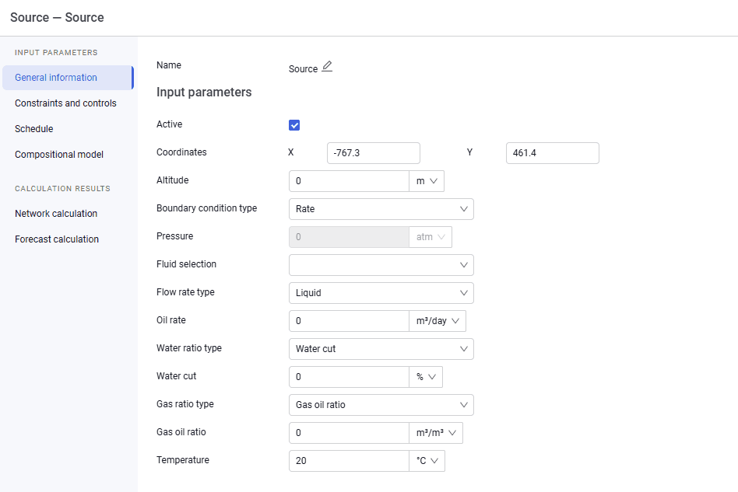738x492 pixels.
Task: Select the General information tab
Action: 69,78
